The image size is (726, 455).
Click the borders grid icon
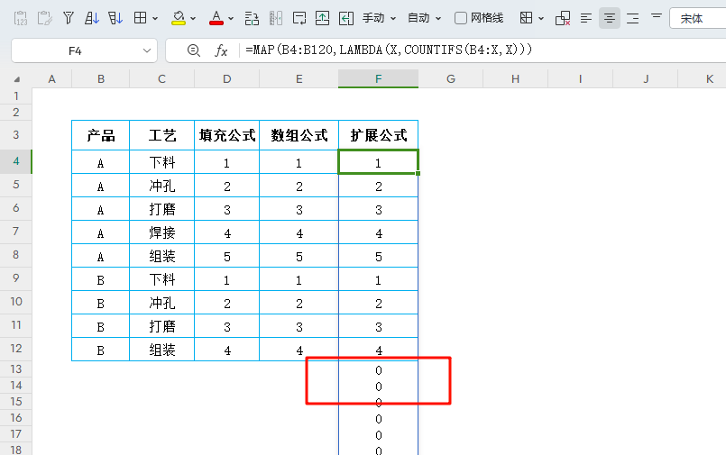(140, 18)
